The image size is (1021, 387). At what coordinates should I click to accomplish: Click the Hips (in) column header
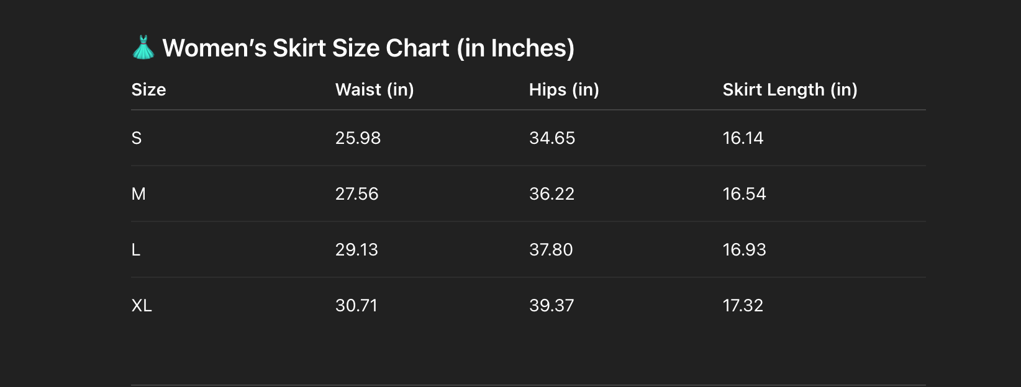564,90
